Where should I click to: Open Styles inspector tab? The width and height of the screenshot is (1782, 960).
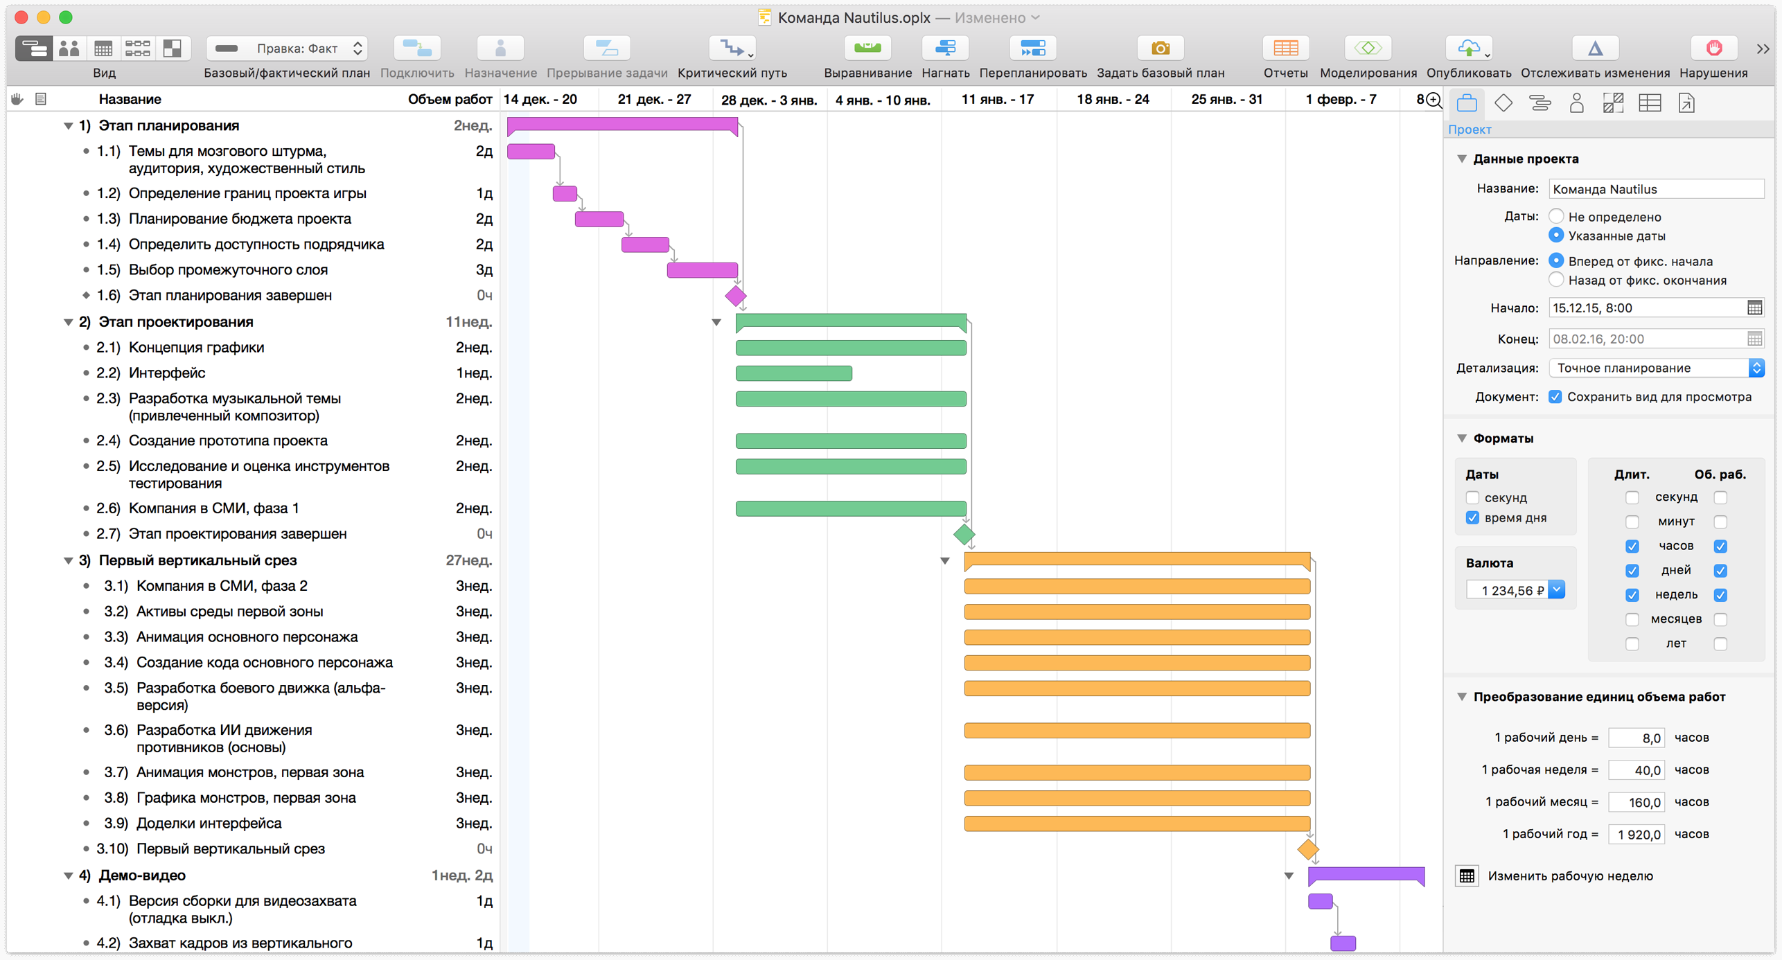1614,104
